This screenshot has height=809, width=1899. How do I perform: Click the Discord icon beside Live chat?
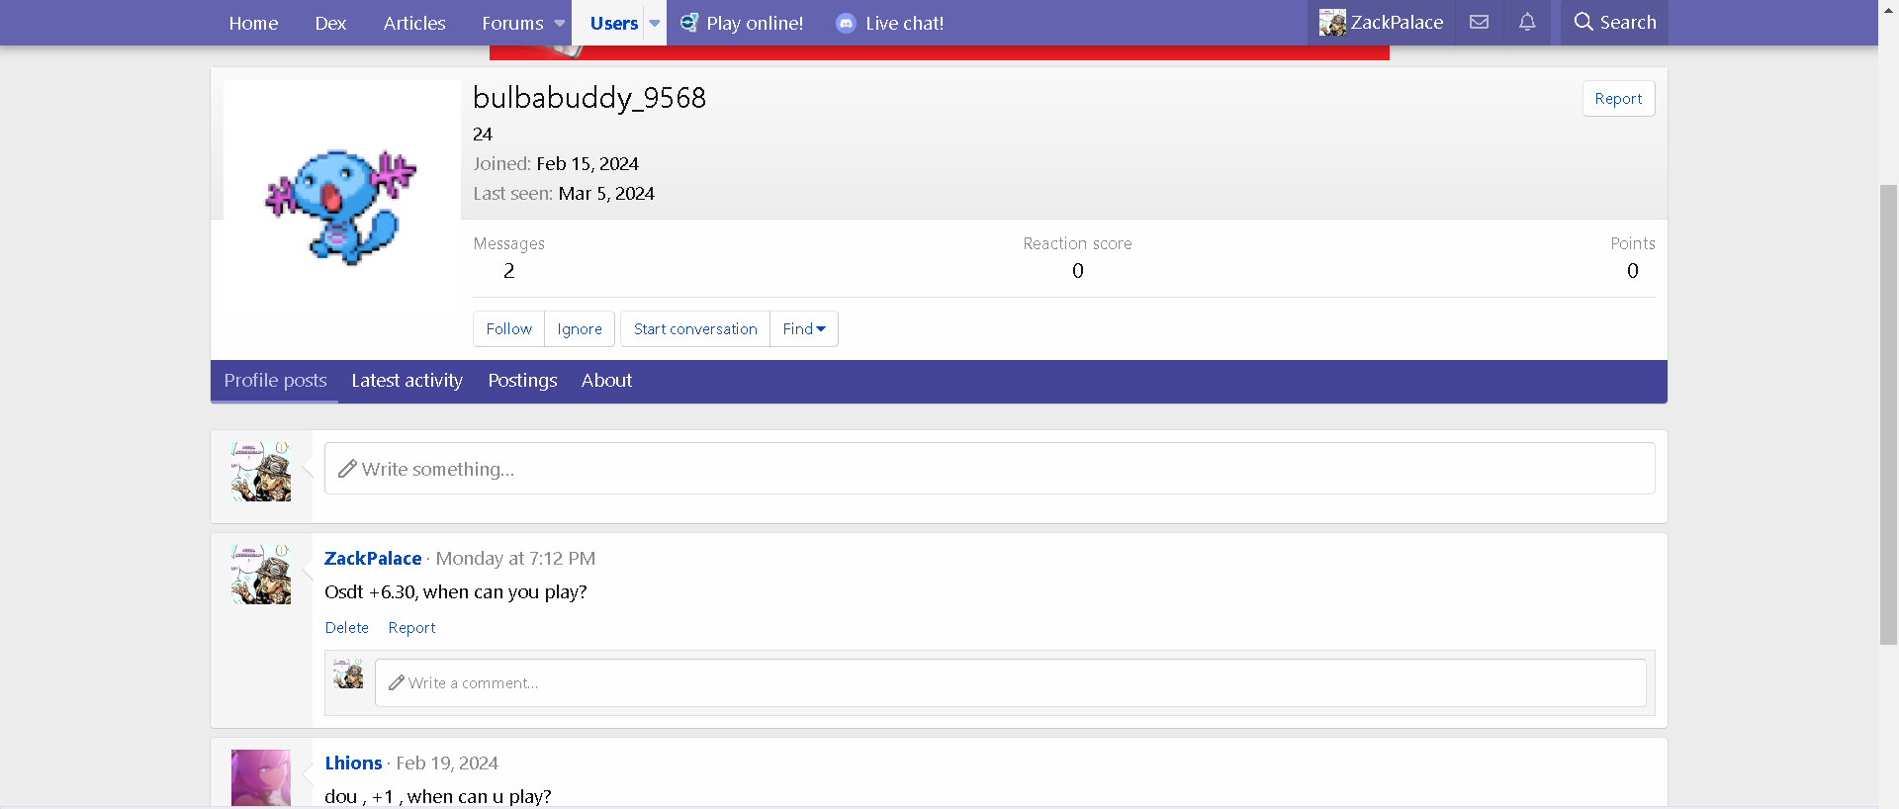point(846,23)
